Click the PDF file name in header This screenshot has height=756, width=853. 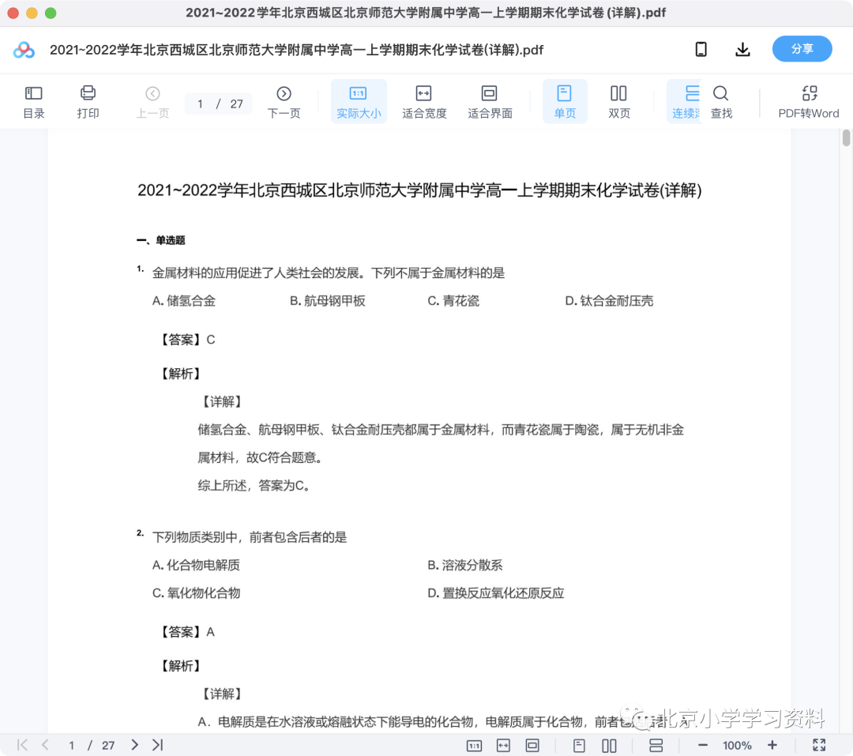click(296, 50)
